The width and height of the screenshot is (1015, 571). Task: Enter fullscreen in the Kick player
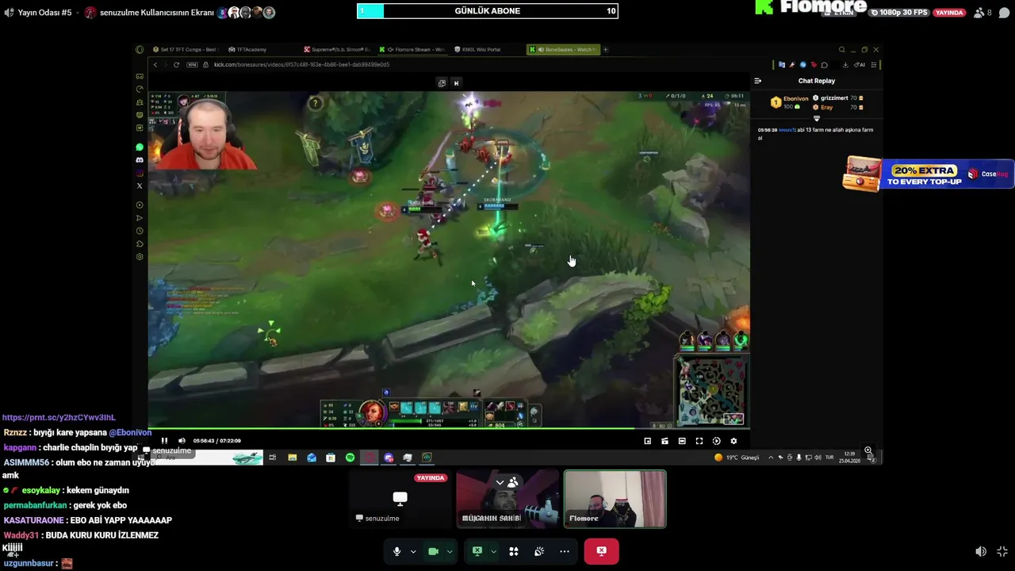tap(699, 441)
